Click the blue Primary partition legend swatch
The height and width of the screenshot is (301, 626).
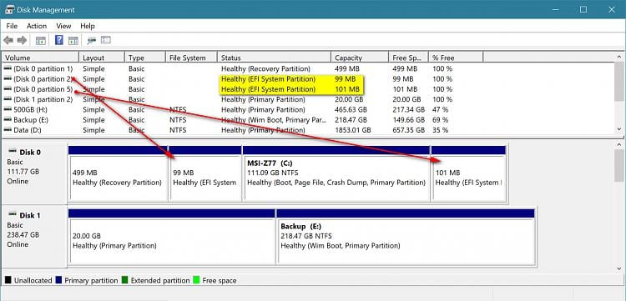(x=59, y=280)
